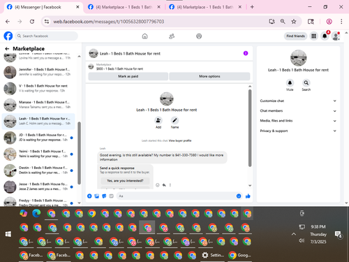Open the JD conversation
This screenshot has width=349, height=262.
38,138
